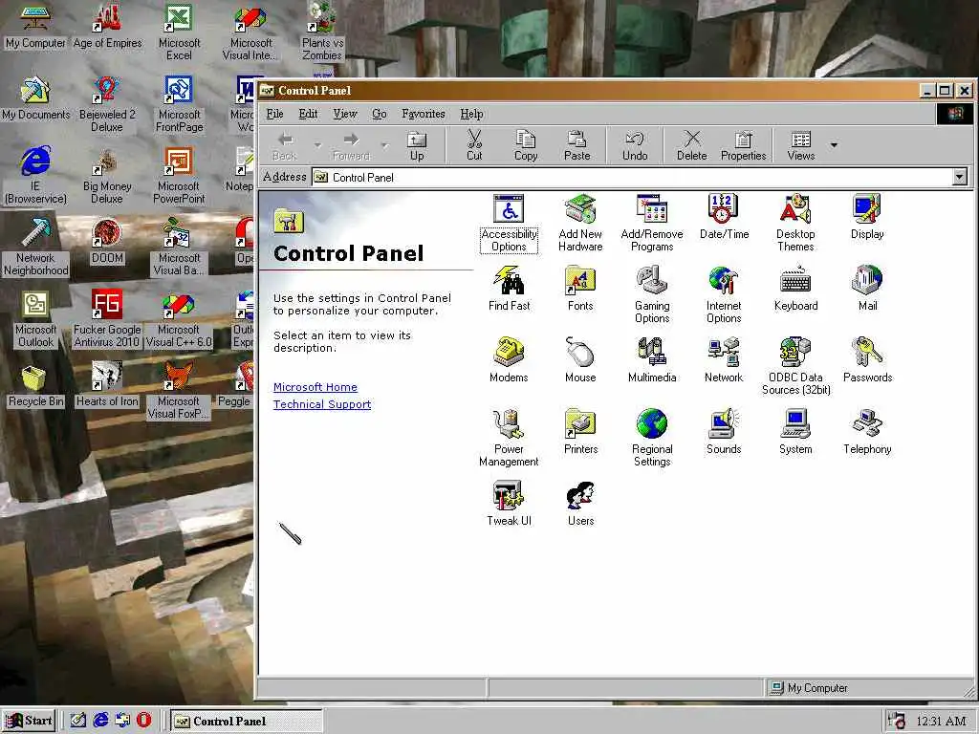The height and width of the screenshot is (734, 979).
Task: Open Date/Time settings icon
Action: (x=724, y=217)
